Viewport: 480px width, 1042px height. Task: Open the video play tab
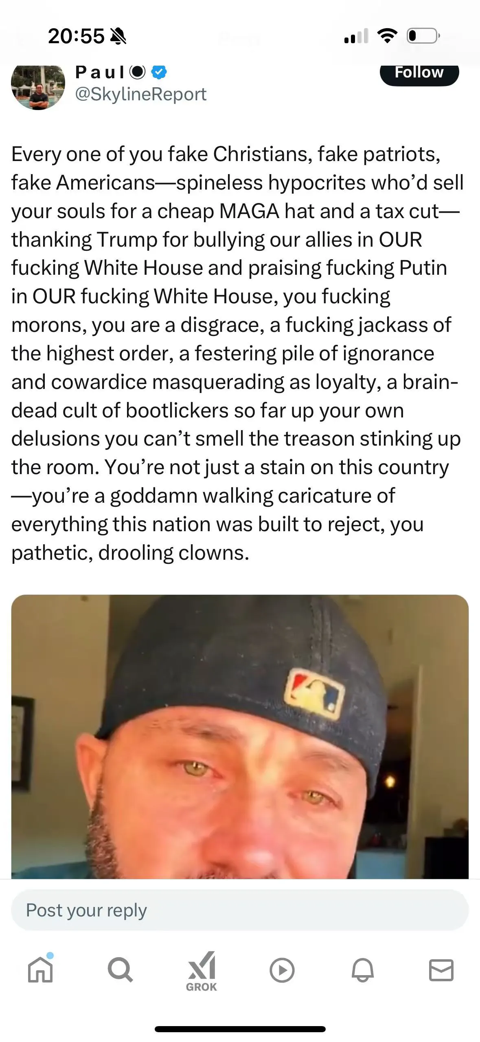point(282,970)
